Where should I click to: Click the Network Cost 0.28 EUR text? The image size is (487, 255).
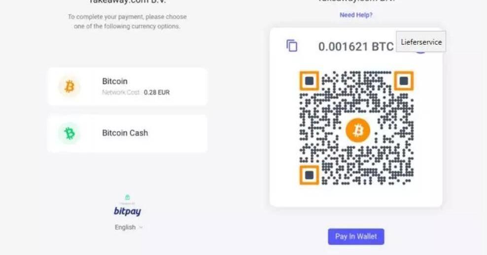136,92
